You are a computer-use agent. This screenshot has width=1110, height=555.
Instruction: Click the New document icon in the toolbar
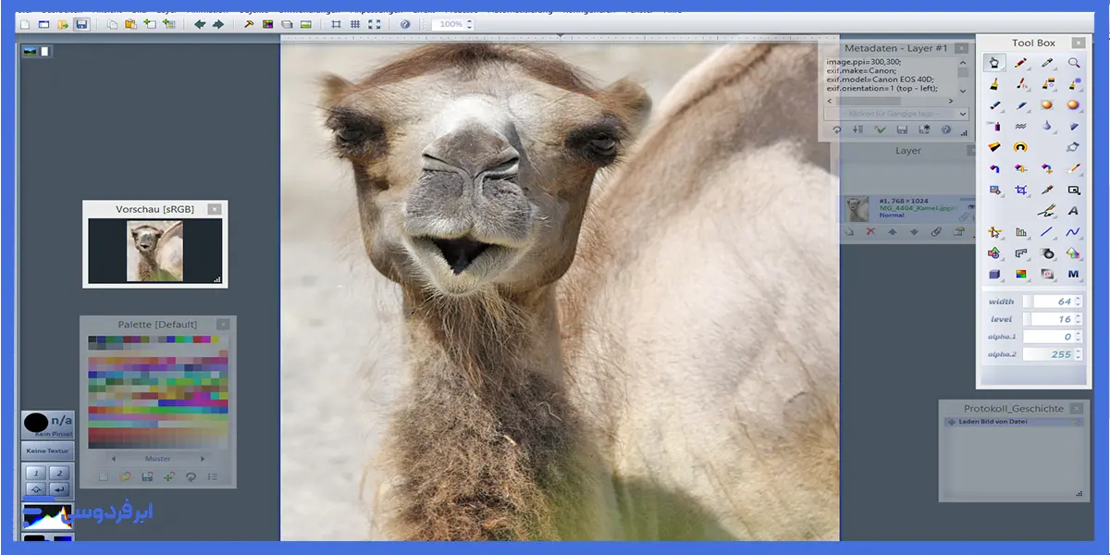25,24
